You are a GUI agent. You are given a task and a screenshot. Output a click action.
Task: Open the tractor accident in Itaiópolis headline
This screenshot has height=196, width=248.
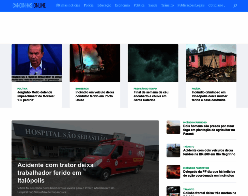[x=55, y=172]
